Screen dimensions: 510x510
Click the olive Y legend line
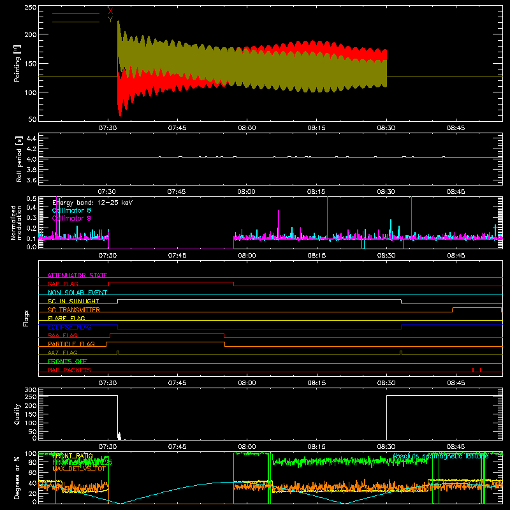[76, 22]
